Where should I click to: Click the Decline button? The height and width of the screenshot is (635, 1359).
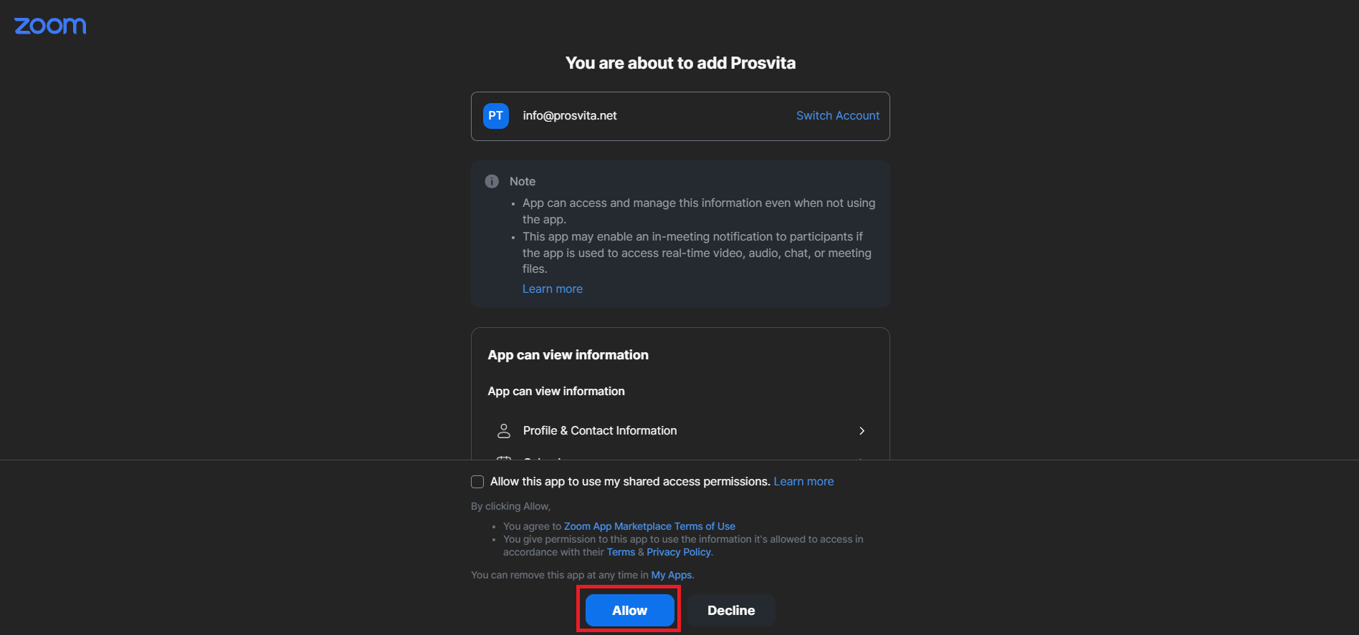tap(731, 610)
